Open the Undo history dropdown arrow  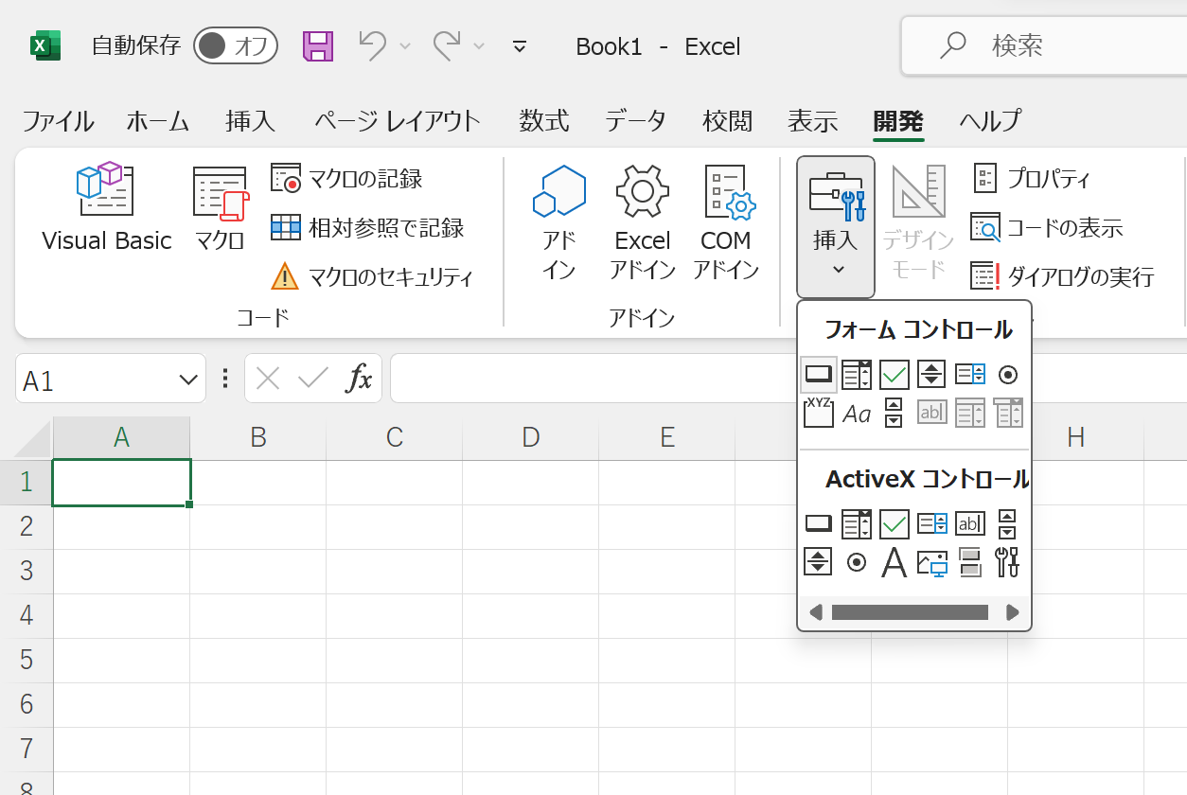point(404,45)
